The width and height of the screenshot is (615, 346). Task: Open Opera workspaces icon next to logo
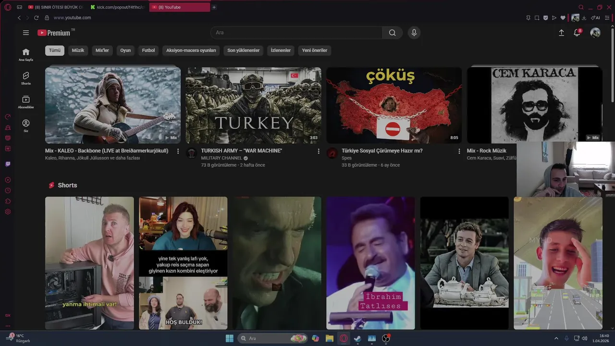tap(19, 7)
